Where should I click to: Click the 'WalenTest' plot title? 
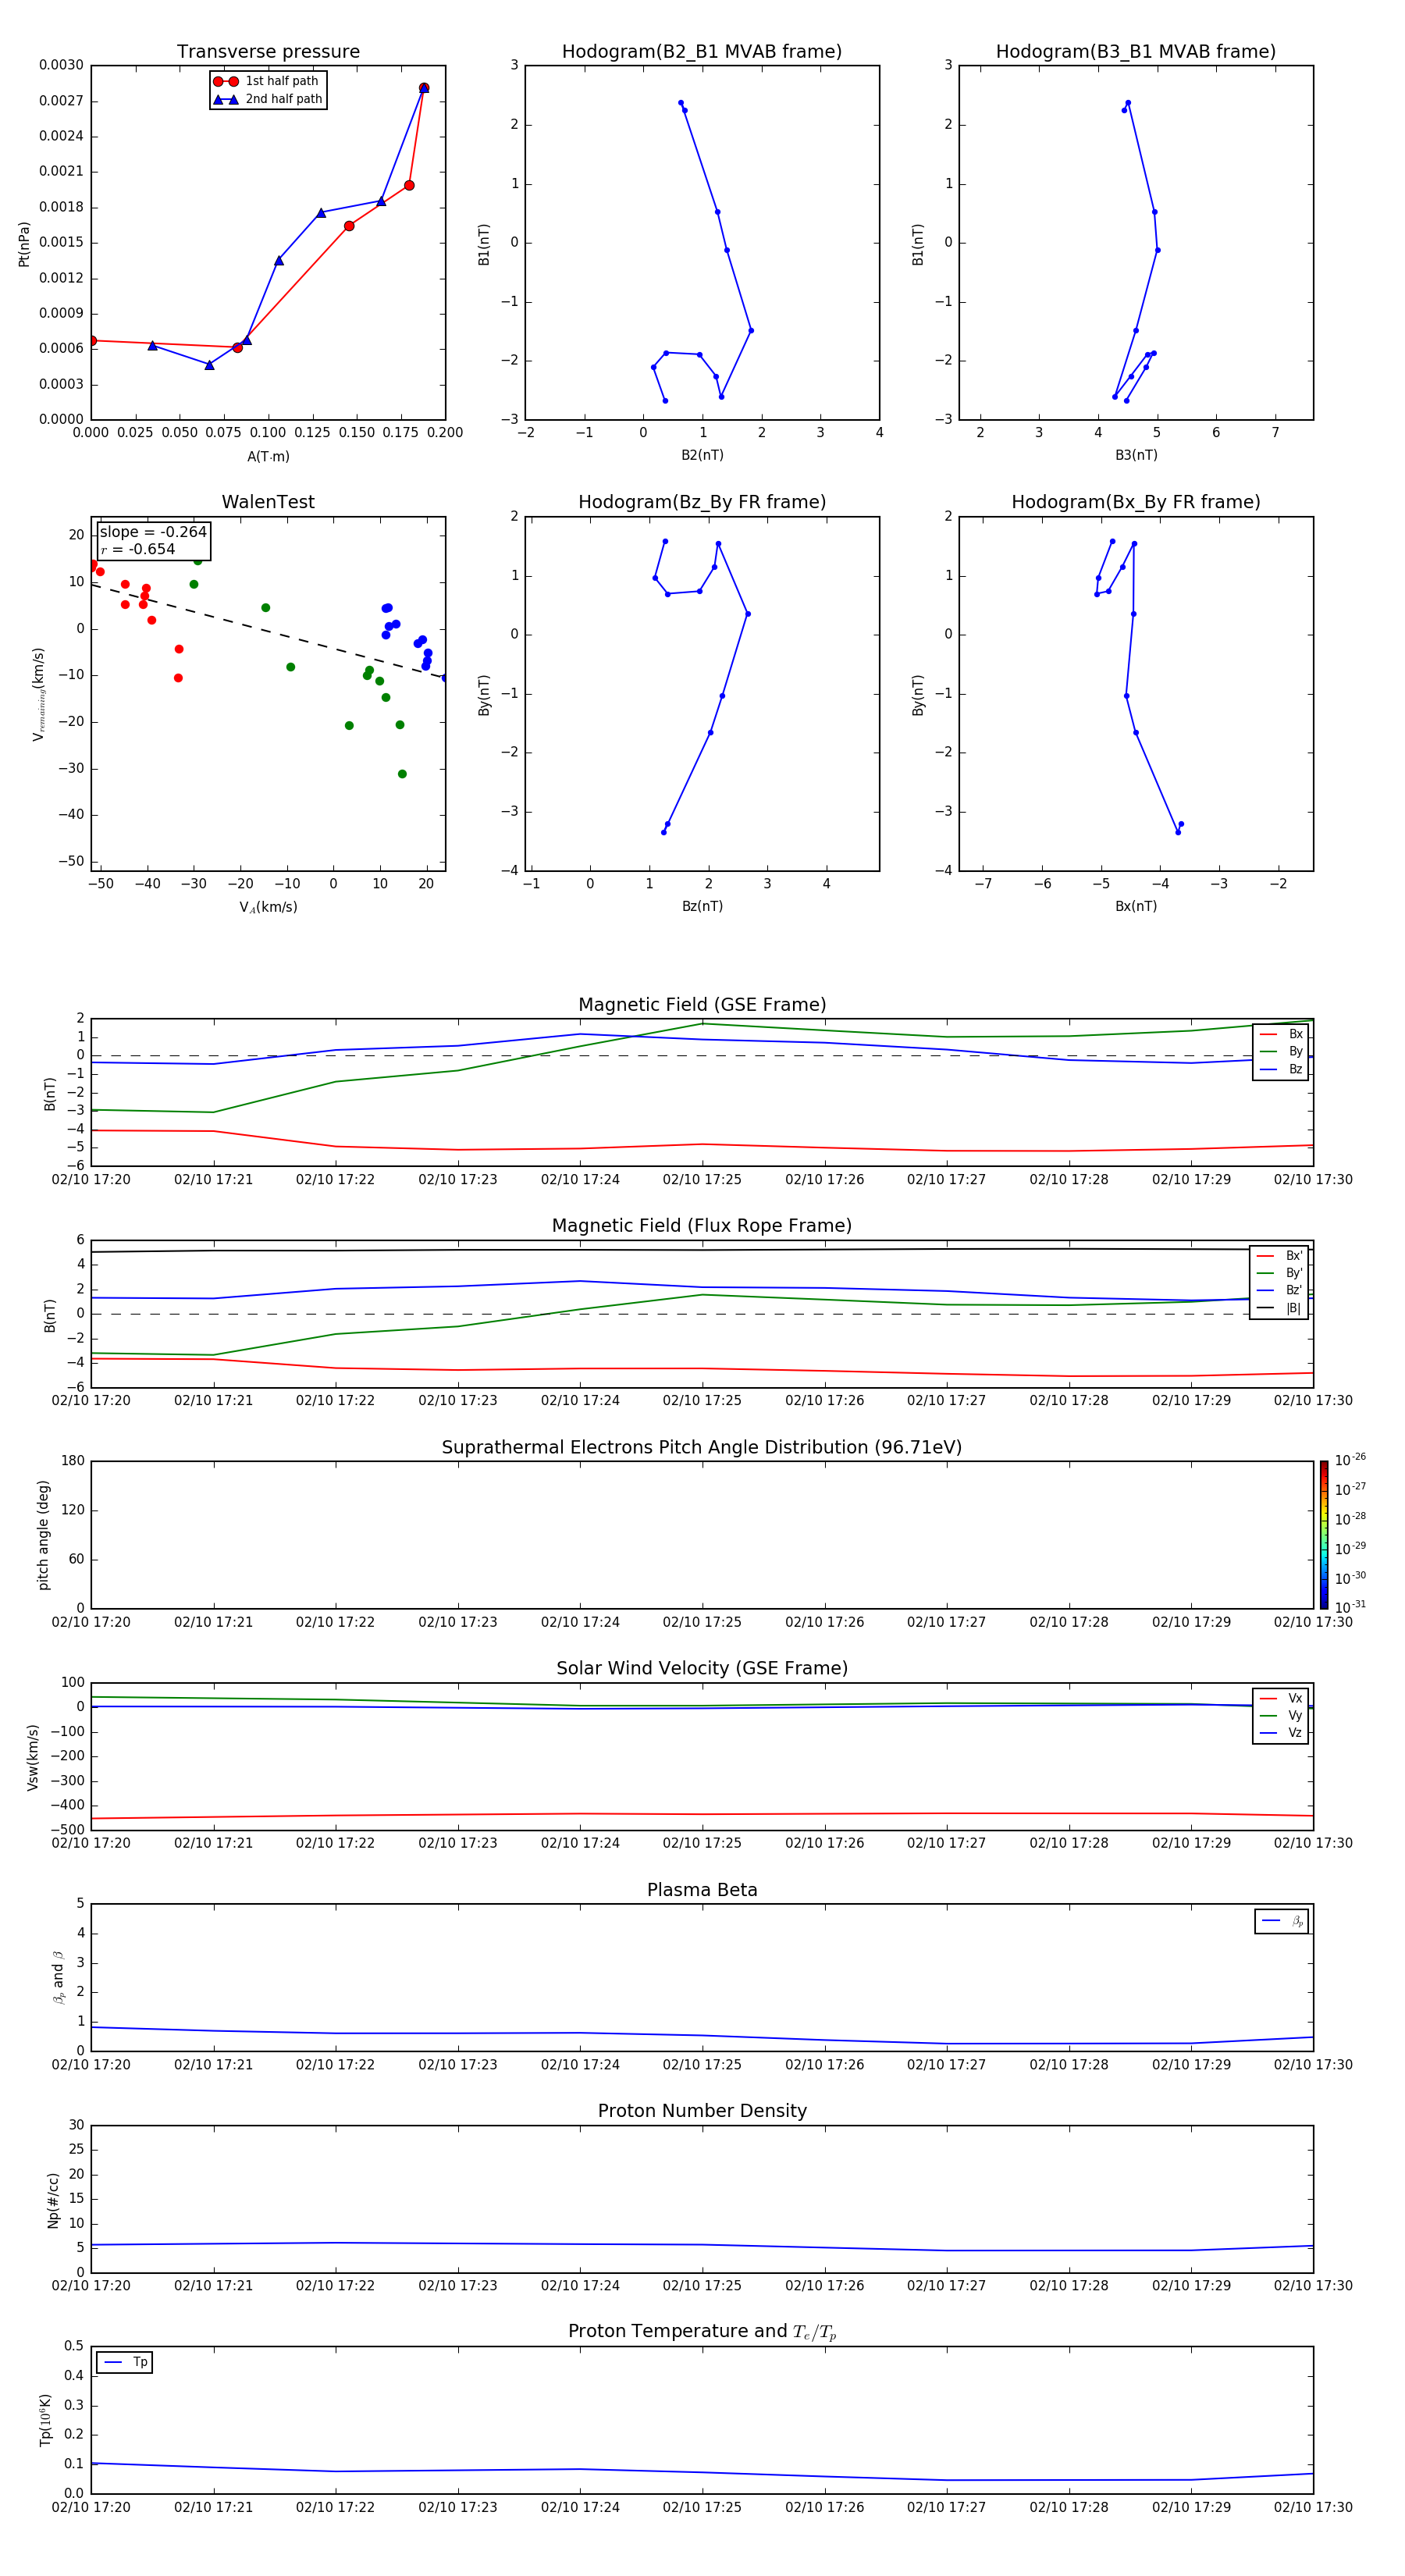point(268,502)
